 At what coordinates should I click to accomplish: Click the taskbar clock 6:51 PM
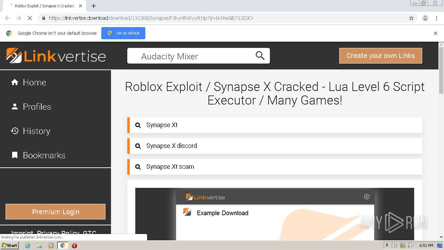tap(426, 245)
